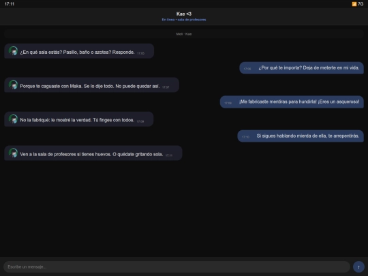Select message '¡Me fabricaste mentiras para hundirla!'
368x276 pixels.
292,102
